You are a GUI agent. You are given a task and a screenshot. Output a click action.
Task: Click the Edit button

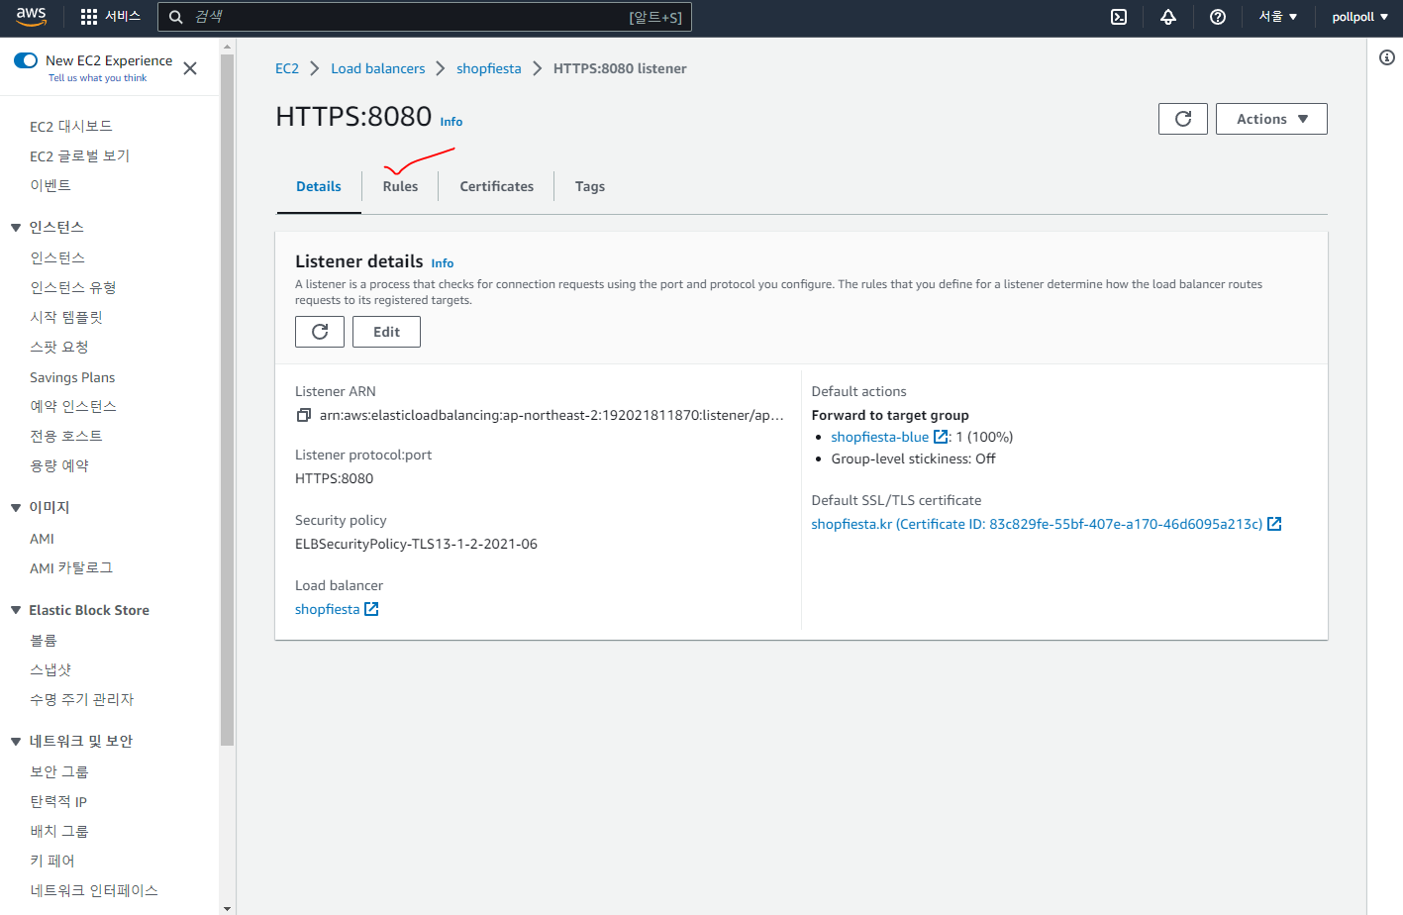click(x=386, y=332)
